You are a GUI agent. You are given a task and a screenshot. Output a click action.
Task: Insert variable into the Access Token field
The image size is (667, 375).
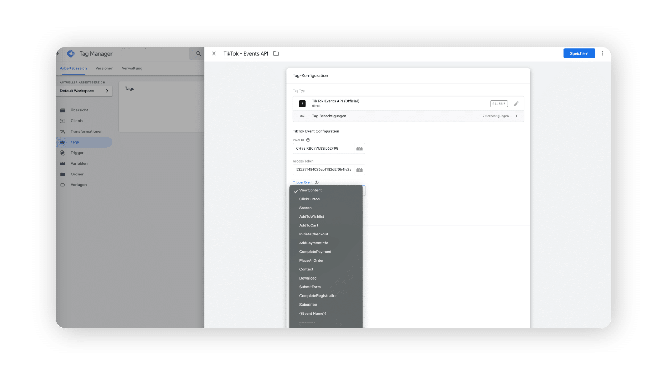(x=360, y=170)
